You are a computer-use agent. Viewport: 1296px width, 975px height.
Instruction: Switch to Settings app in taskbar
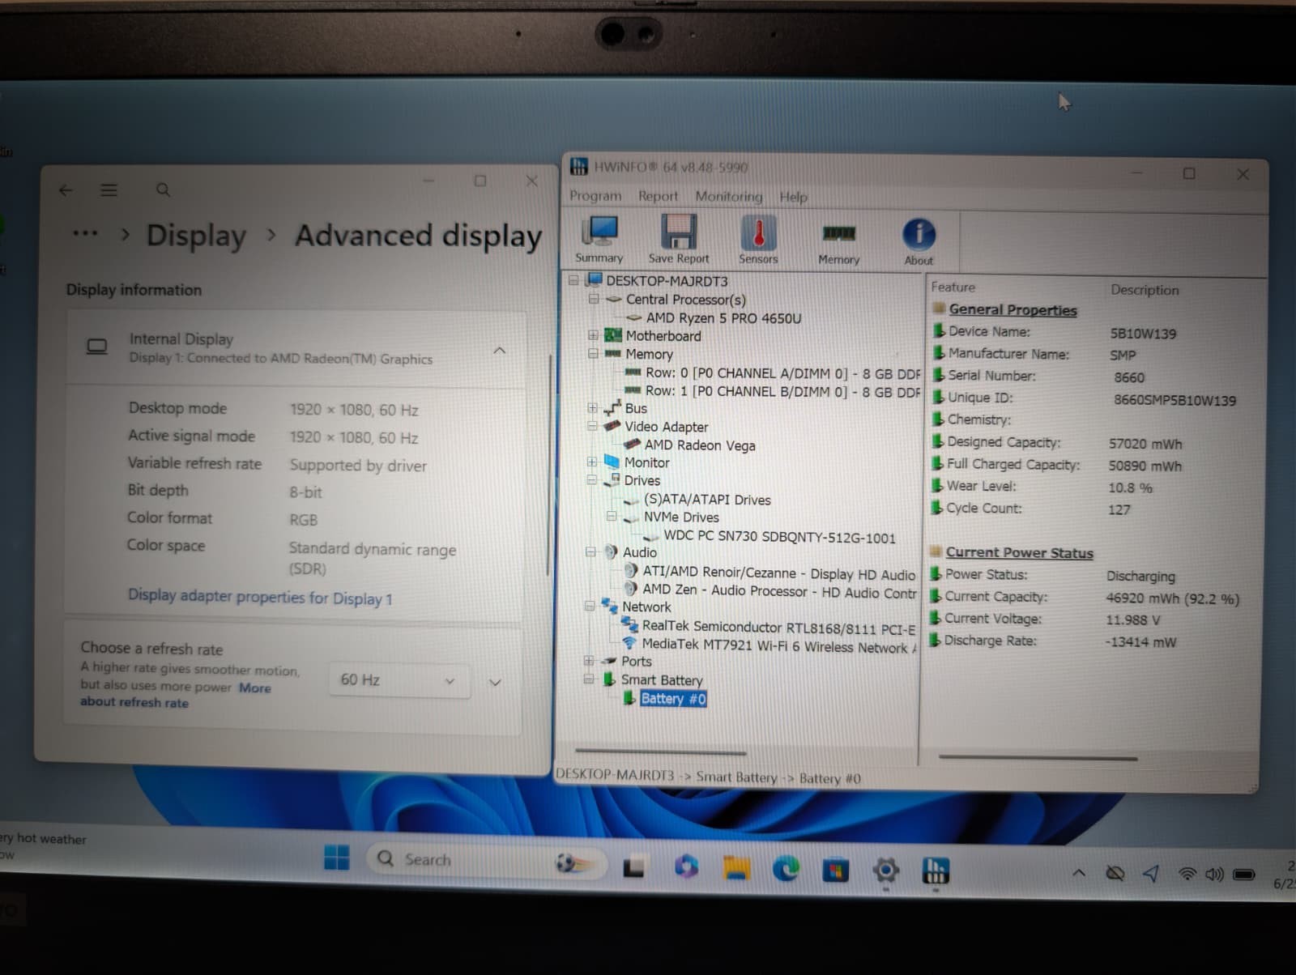pos(885,871)
